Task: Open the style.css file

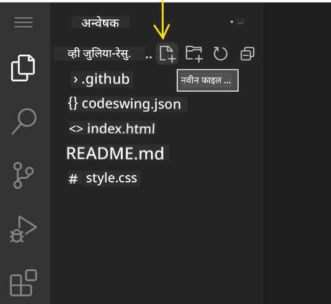Action: click(104, 178)
